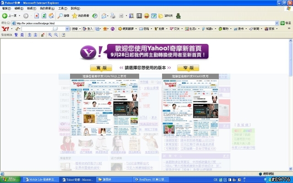This screenshot has height=183, width=293.
Task: Expand the Yahoo toolbar overflow chevron
Action: coord(289,28)
